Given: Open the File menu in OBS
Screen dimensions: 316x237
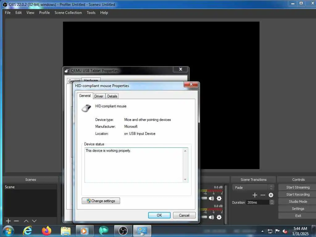Looking at the screenshot, I should coord(8,12).
